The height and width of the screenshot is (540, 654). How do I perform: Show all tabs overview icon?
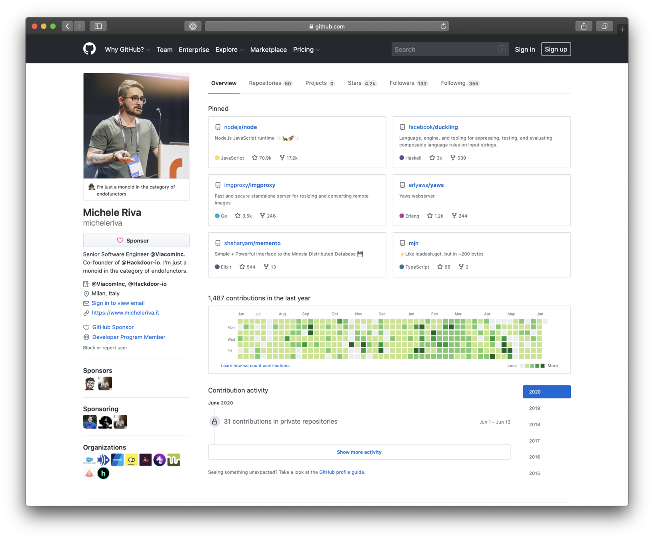click(604, 26)
